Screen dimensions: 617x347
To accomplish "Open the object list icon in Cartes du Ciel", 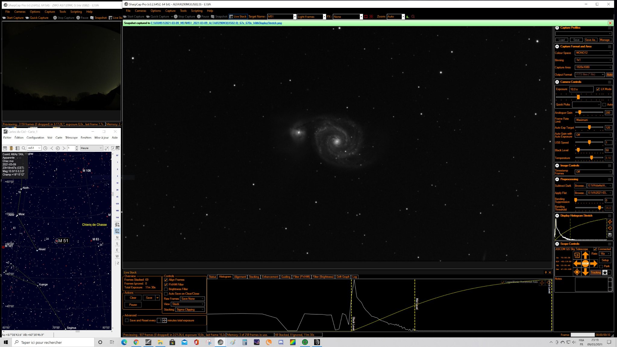I will click(17, 148).
